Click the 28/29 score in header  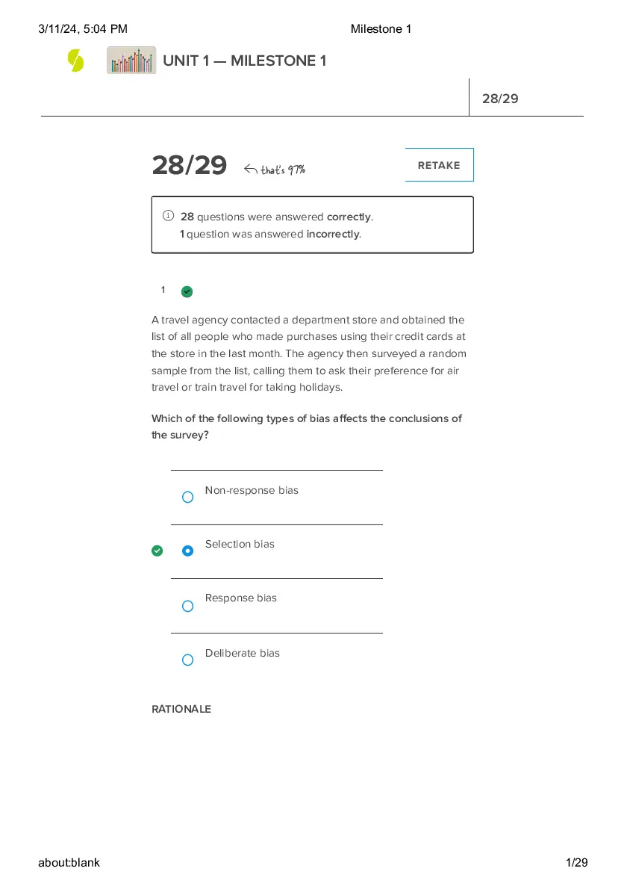tap(500, 99)
